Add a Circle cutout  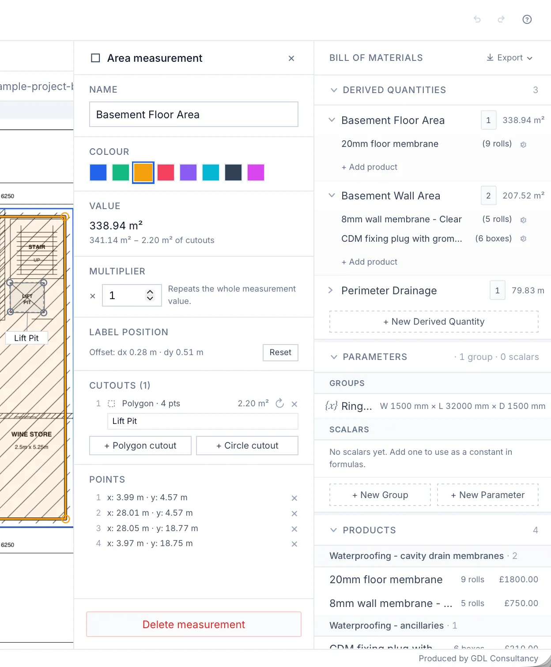[247, 446]
